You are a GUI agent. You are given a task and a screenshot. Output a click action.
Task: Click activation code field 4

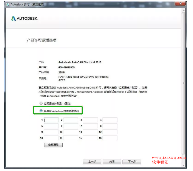(110, 120)
